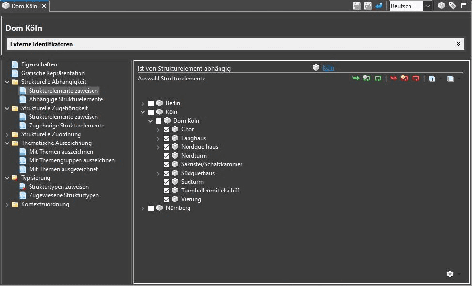Uncheck the Turmhallenmittelschiff checkbox

click(167, 191)
